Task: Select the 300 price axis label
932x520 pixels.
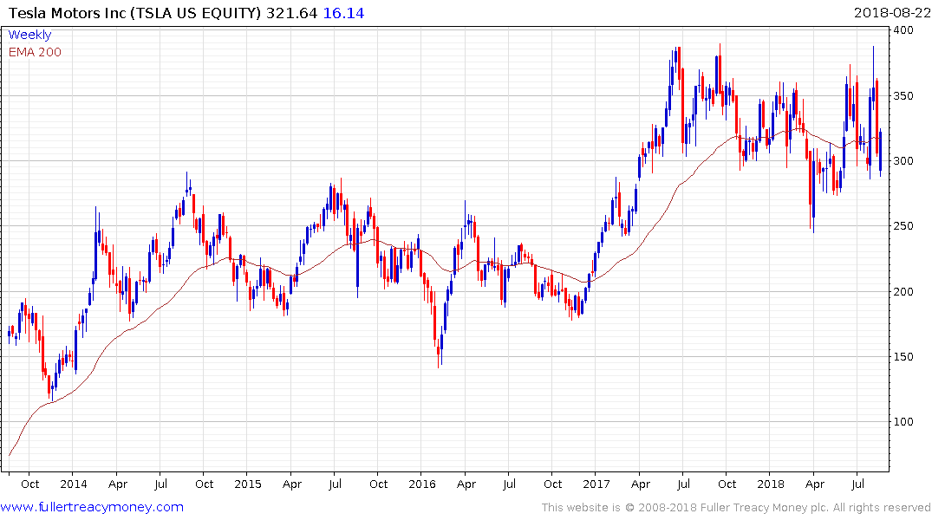Action: 903,161
